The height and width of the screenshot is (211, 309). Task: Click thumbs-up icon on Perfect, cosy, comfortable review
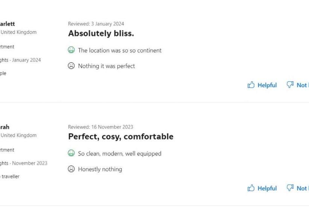tap(251, 188)
